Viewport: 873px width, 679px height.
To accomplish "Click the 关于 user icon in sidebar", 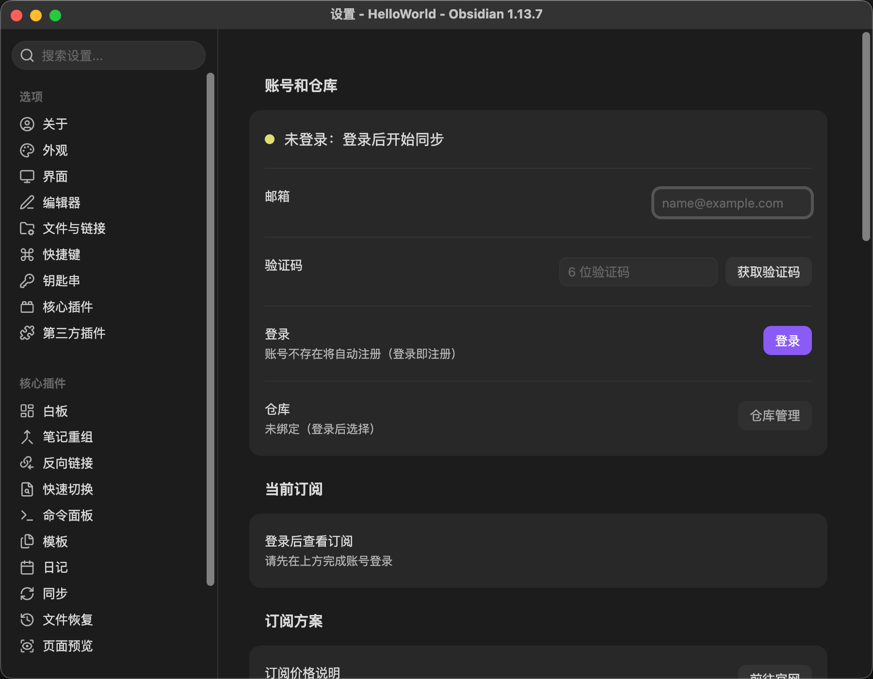I will [27, 124].
